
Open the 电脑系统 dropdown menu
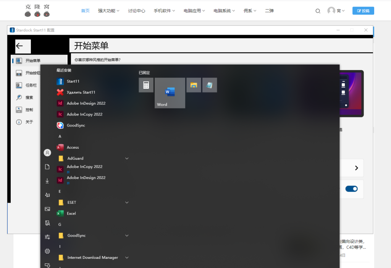(224, 11)
